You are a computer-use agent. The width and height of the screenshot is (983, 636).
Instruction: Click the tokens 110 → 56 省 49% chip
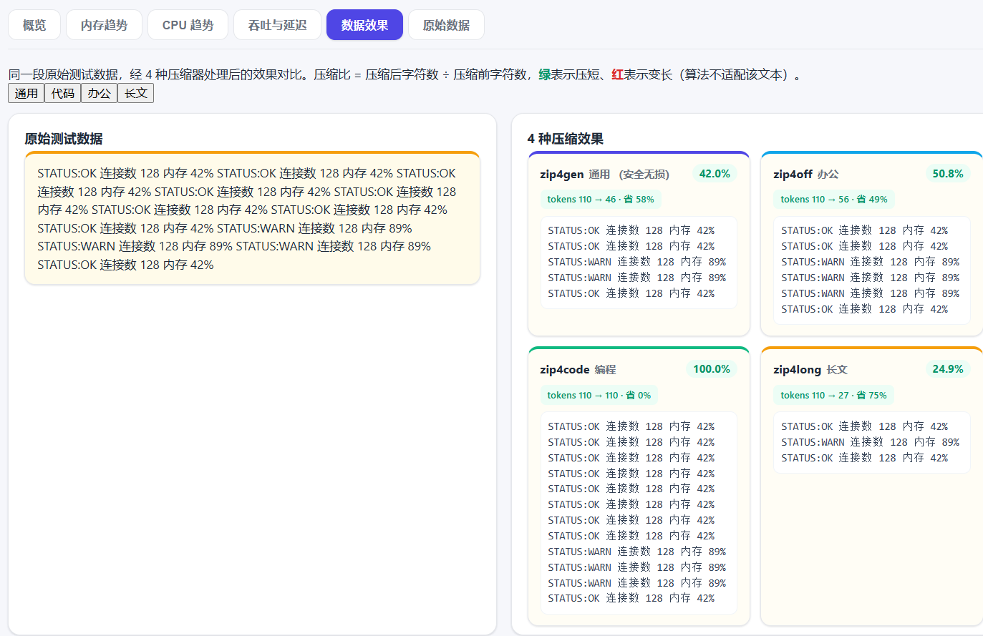pyautogui.click(x=834, y=200)
